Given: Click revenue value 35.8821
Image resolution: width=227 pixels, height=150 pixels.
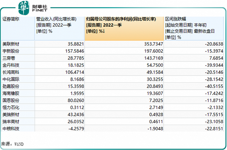Looking at the screenshot, I should point(76,44).
